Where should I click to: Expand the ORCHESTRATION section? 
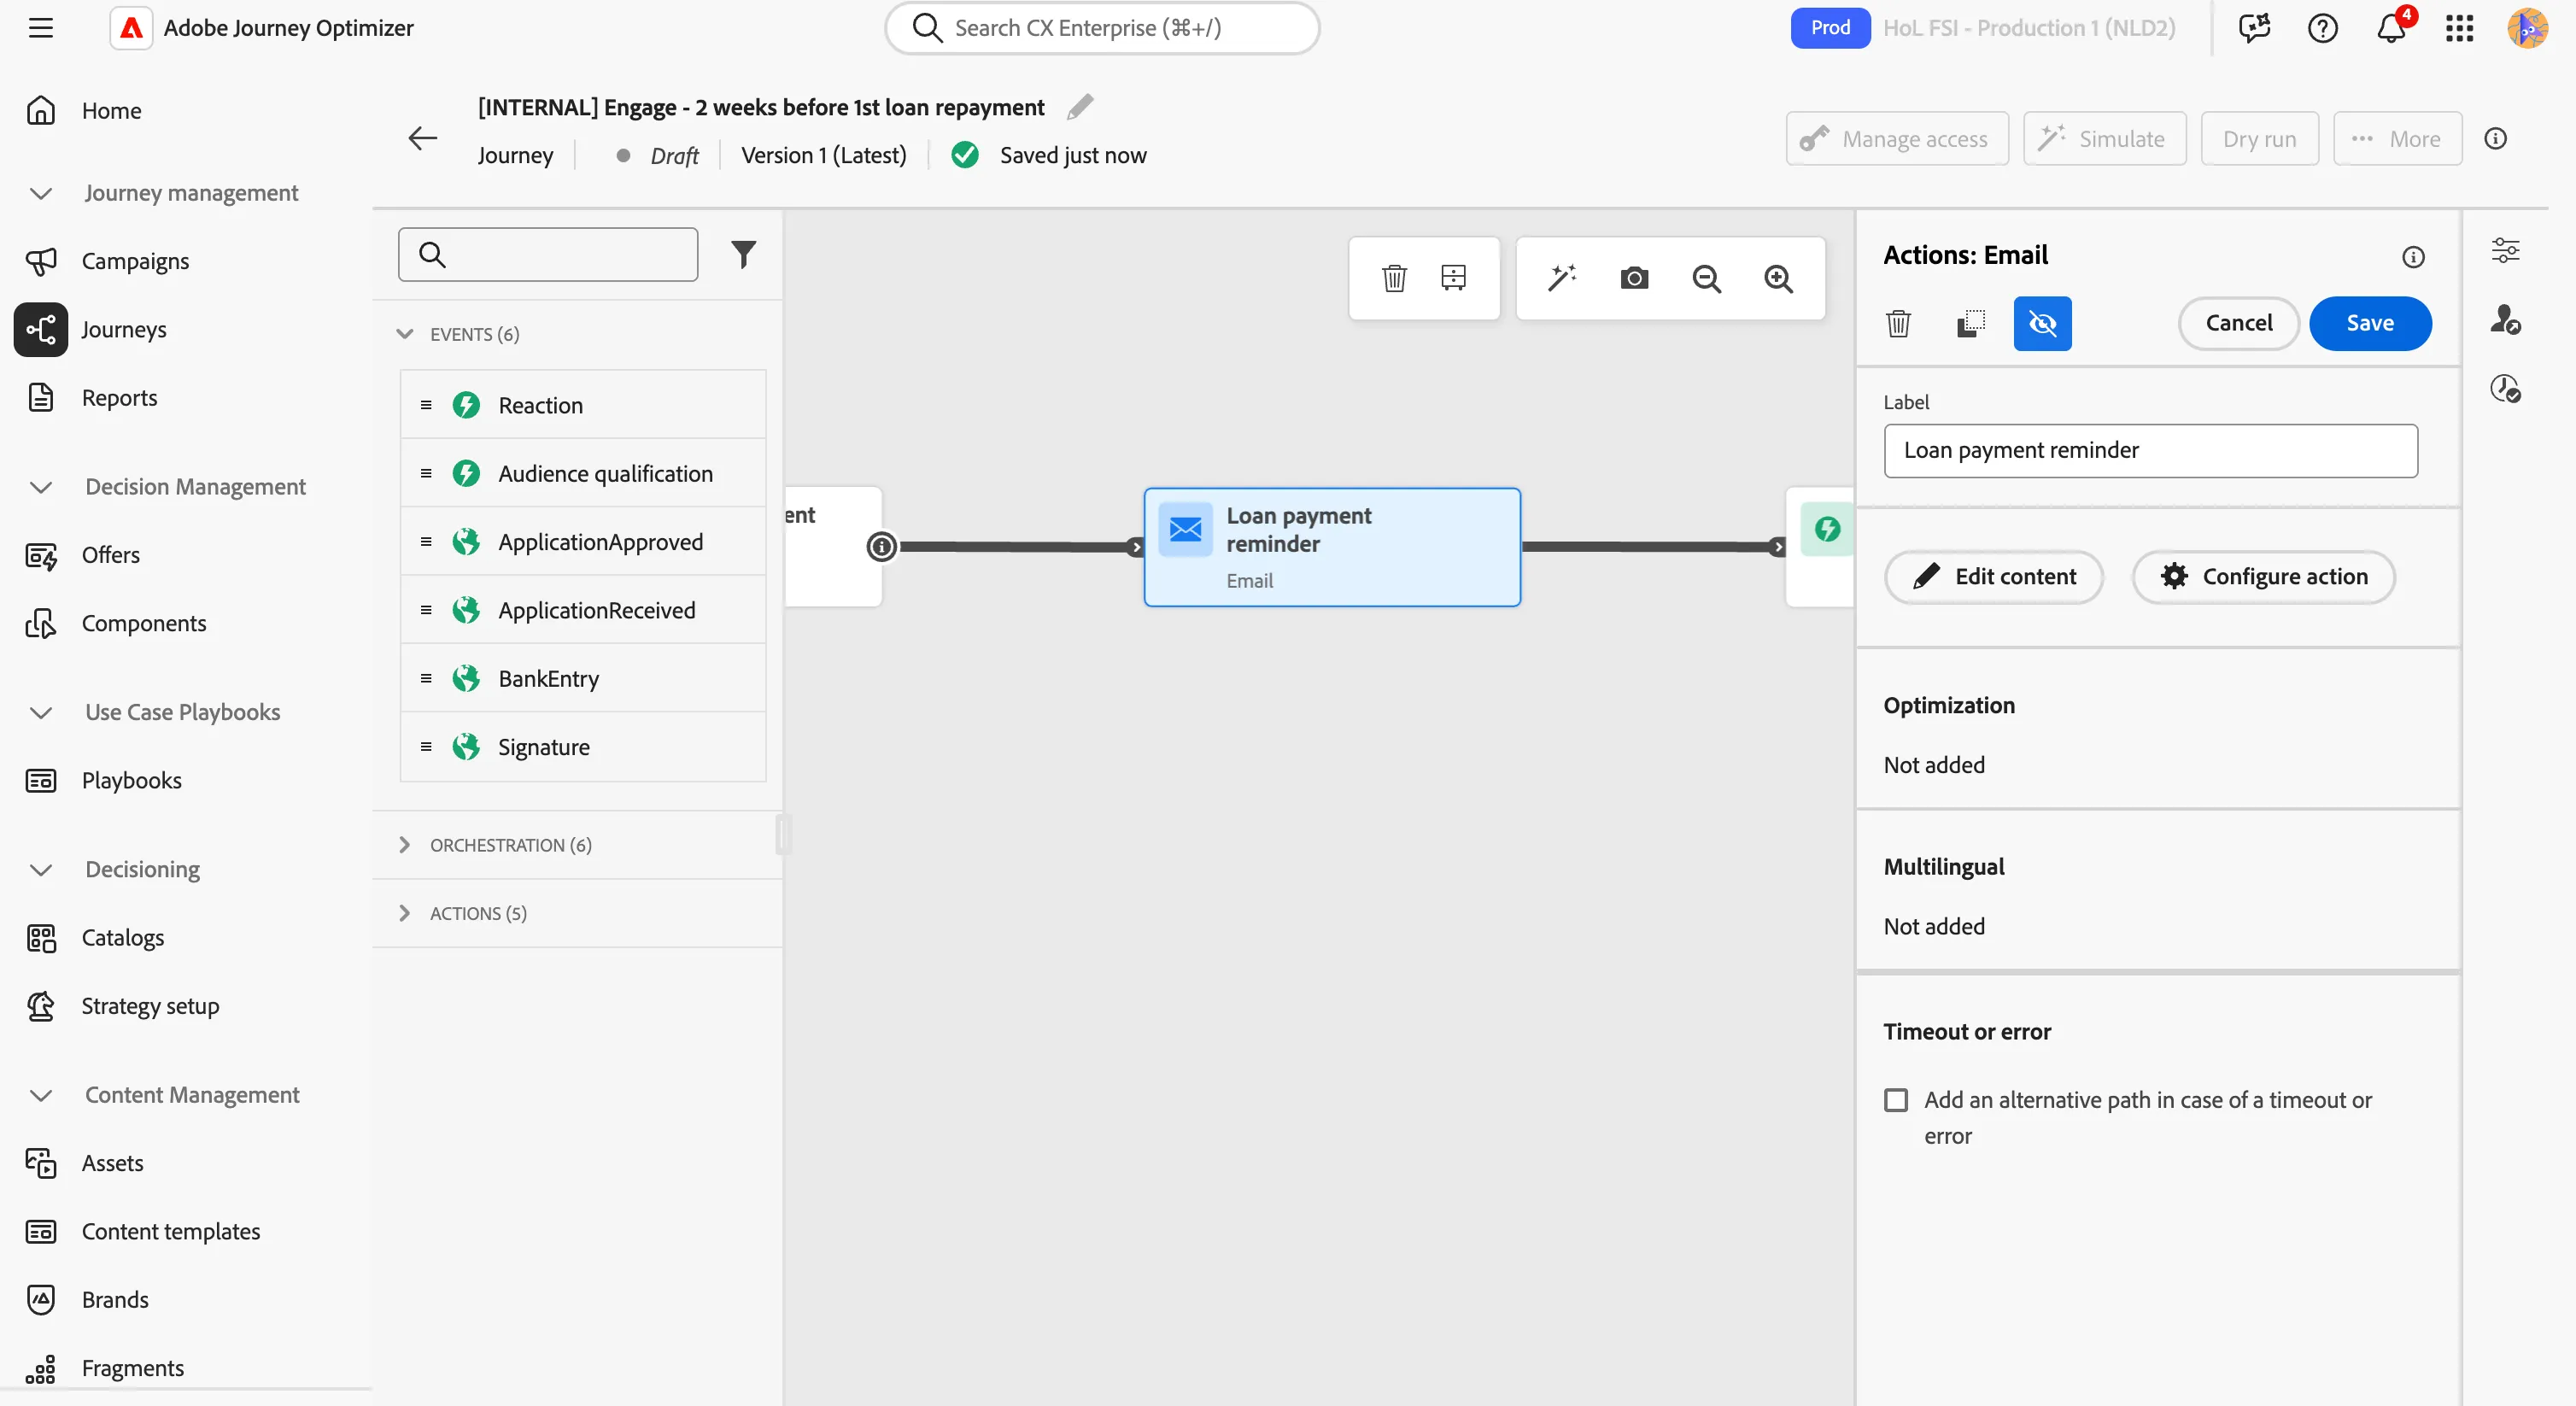click(405, 845)
